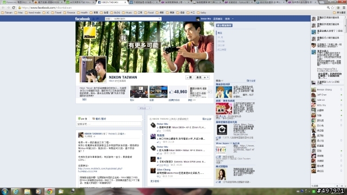Screen dimensions: 347x195
Task: Click the status composer text field
Action: pyautogui.click(x=109, y=124)
